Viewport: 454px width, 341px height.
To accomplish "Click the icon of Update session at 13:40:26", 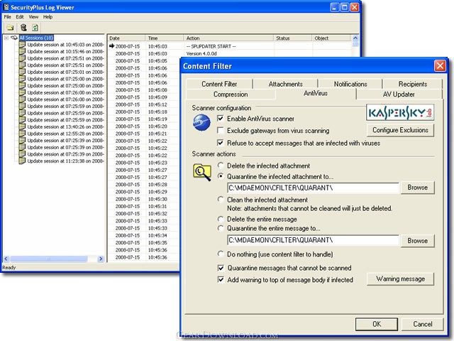I will click(x=22, y=126).
